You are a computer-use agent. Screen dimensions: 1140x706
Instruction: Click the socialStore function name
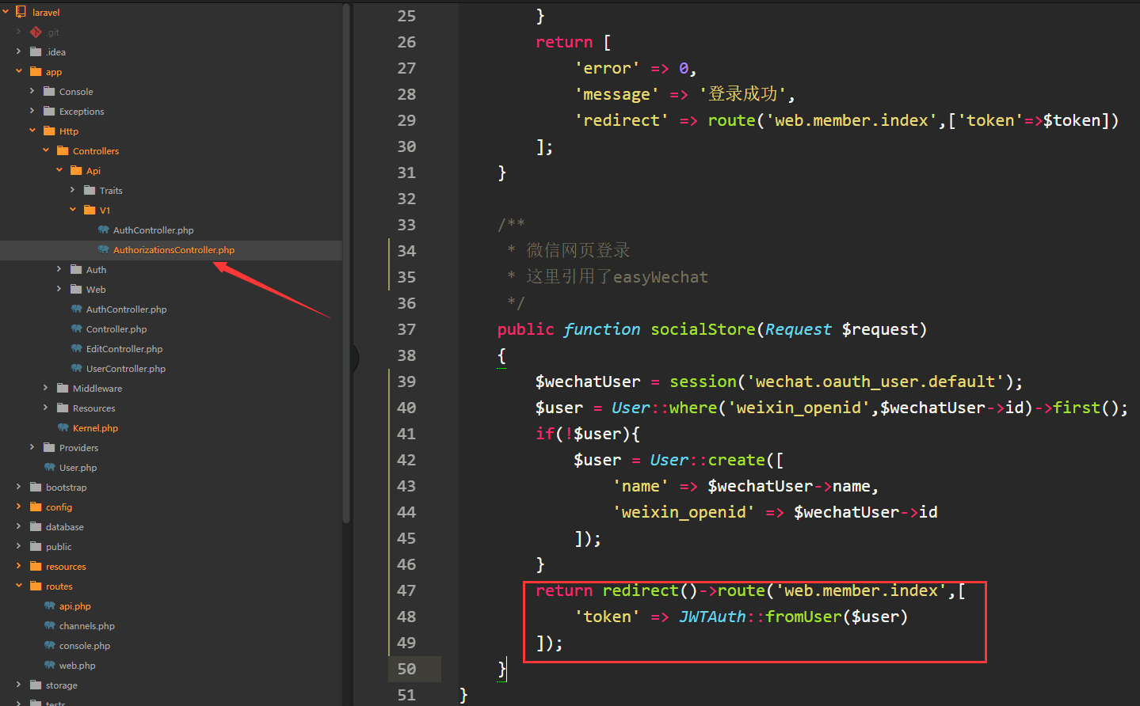click(x=703, y=329)
